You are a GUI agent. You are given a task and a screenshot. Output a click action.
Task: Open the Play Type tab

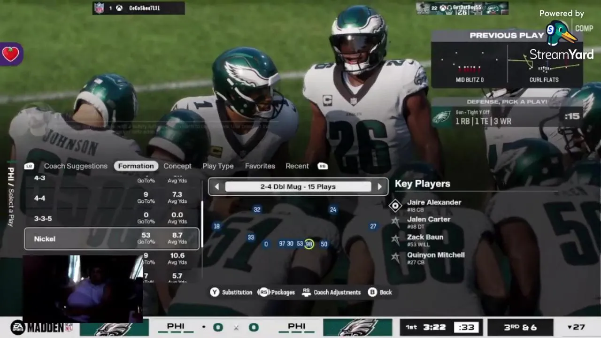point(218,166)
